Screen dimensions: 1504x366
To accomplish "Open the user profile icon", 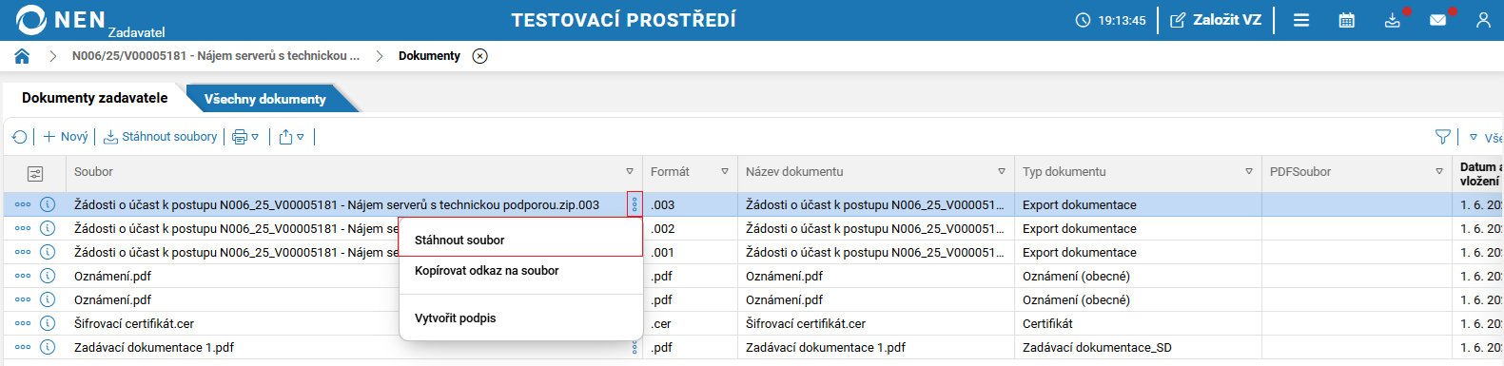I will click(1483, 20).
